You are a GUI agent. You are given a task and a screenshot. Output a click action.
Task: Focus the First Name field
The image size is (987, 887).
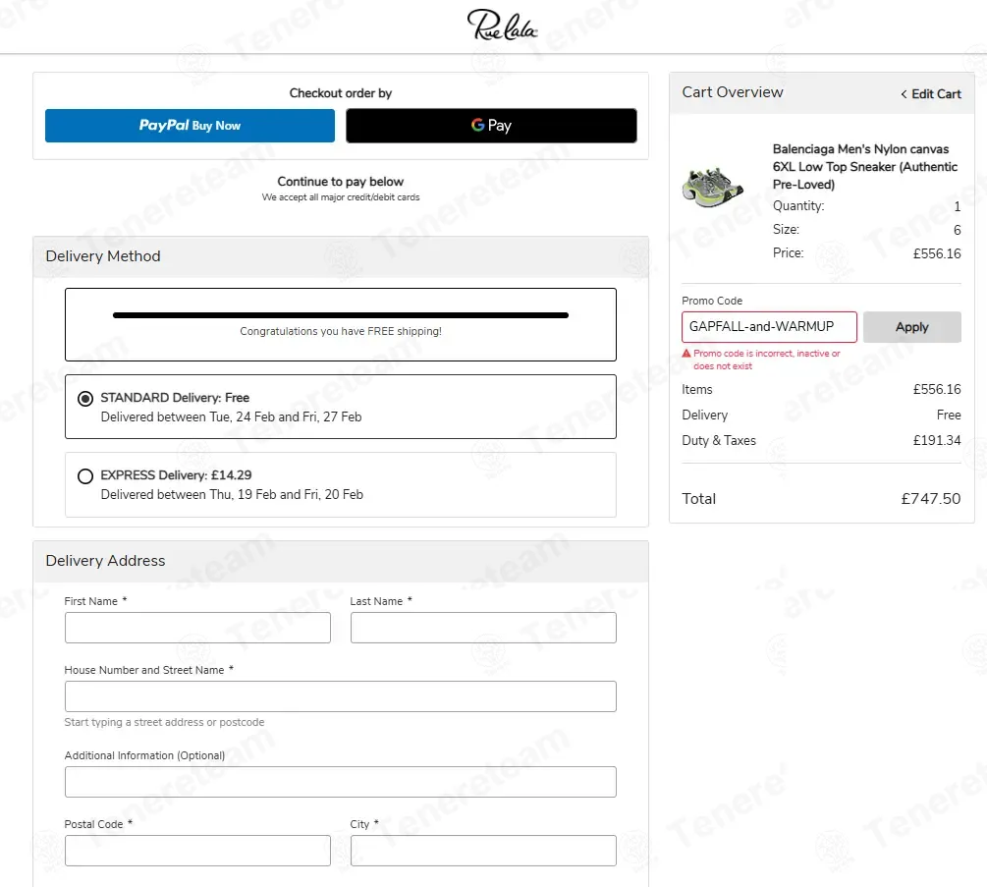tap(197, 628)
